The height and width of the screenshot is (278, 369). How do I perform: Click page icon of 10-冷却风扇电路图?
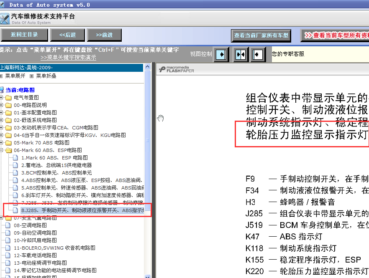[8, 240]
